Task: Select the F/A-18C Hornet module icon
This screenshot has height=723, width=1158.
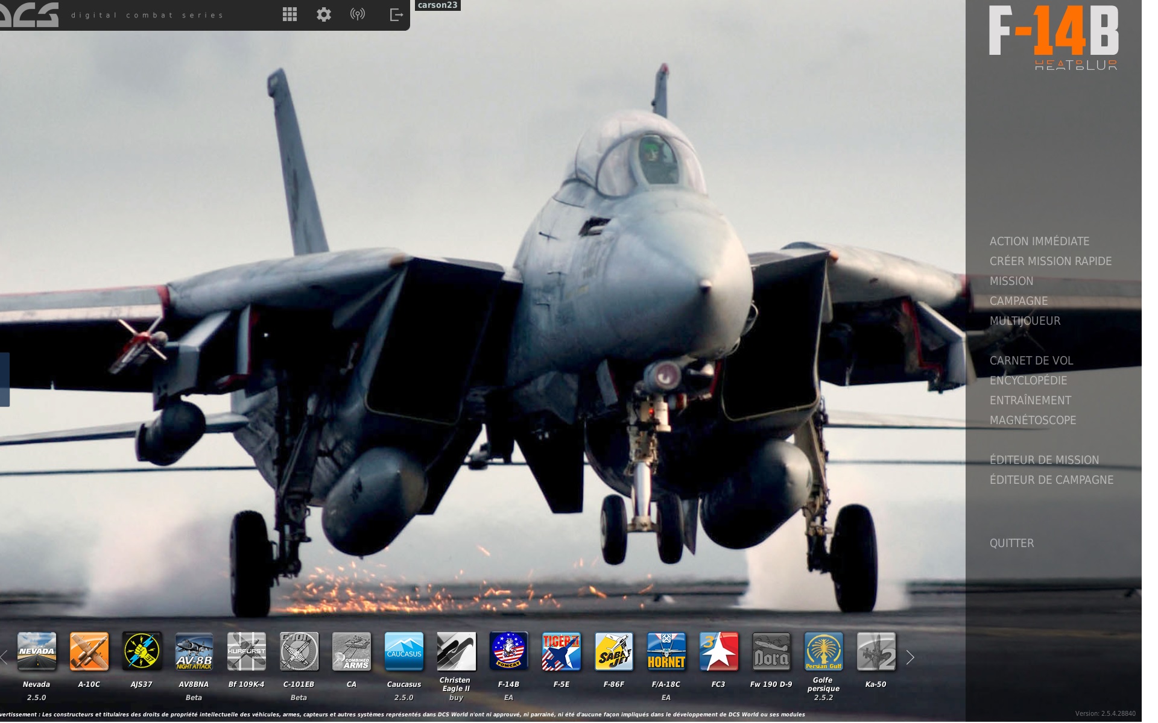Action: (666, 651)
